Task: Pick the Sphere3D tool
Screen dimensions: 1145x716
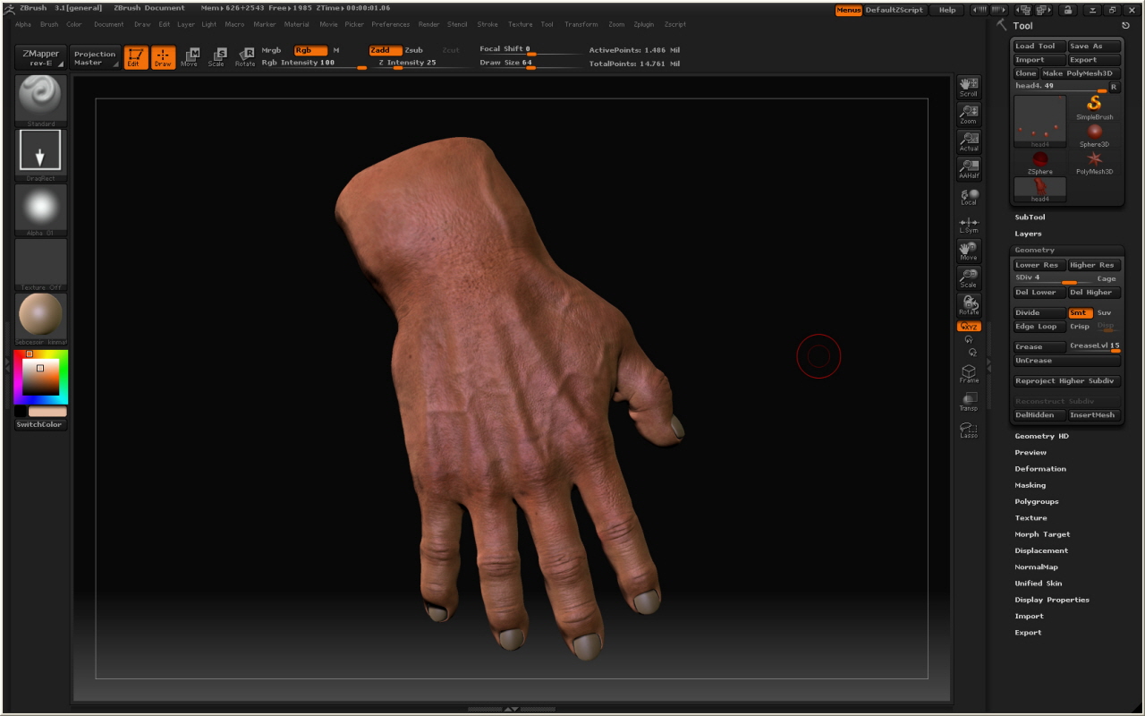Action: tap(1094, 132)
